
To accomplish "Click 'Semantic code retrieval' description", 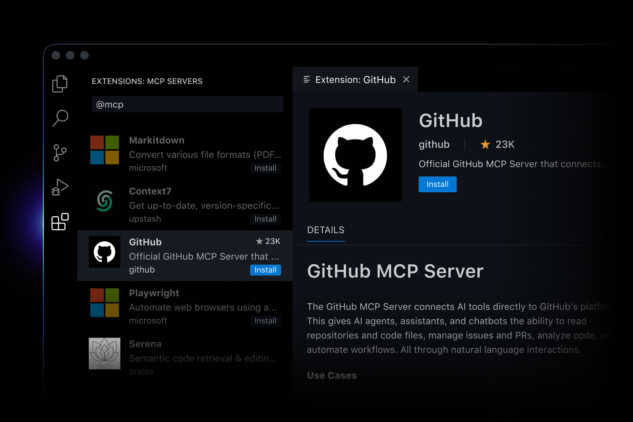I will click(203, 359).
